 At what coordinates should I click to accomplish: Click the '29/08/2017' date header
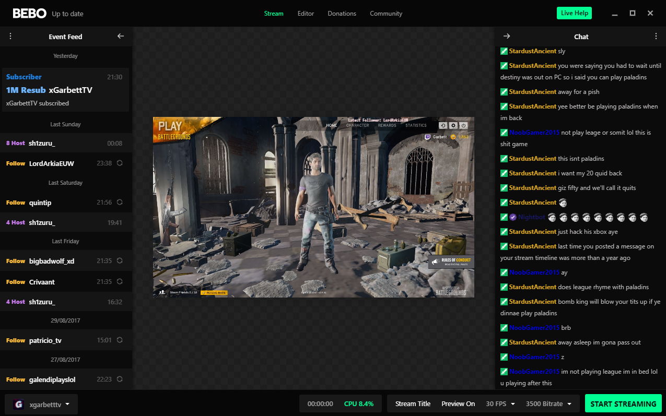65,320
